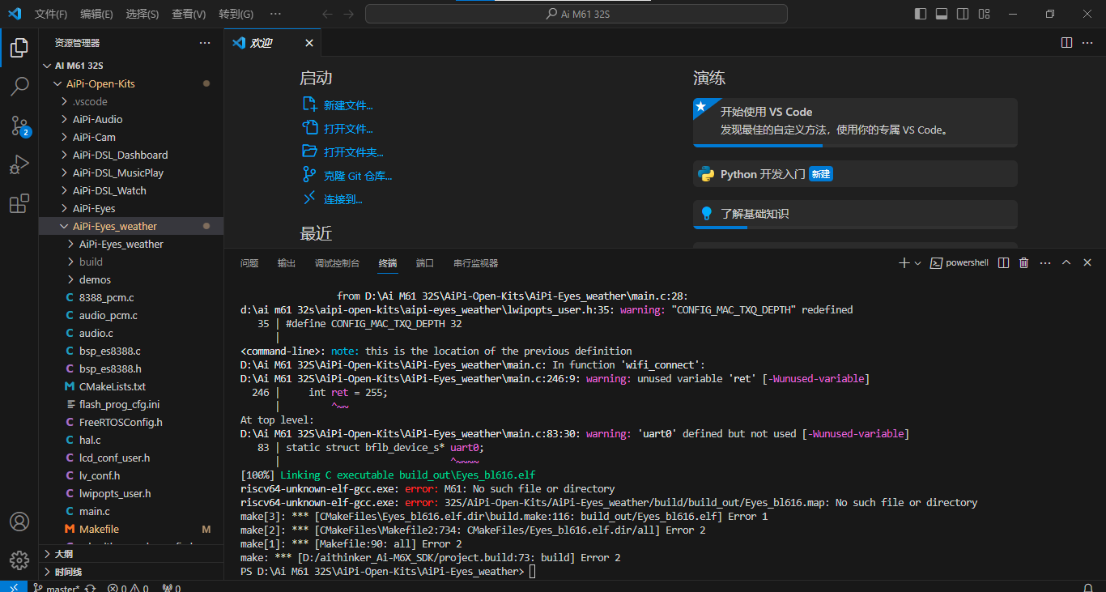Click 打开文件... link
This screenshot has height=592, width=1106.
(x=348, y=129)
